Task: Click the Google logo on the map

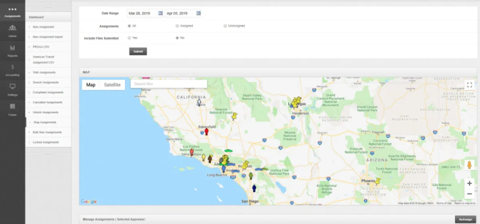Action: click(x=89, y=202)
